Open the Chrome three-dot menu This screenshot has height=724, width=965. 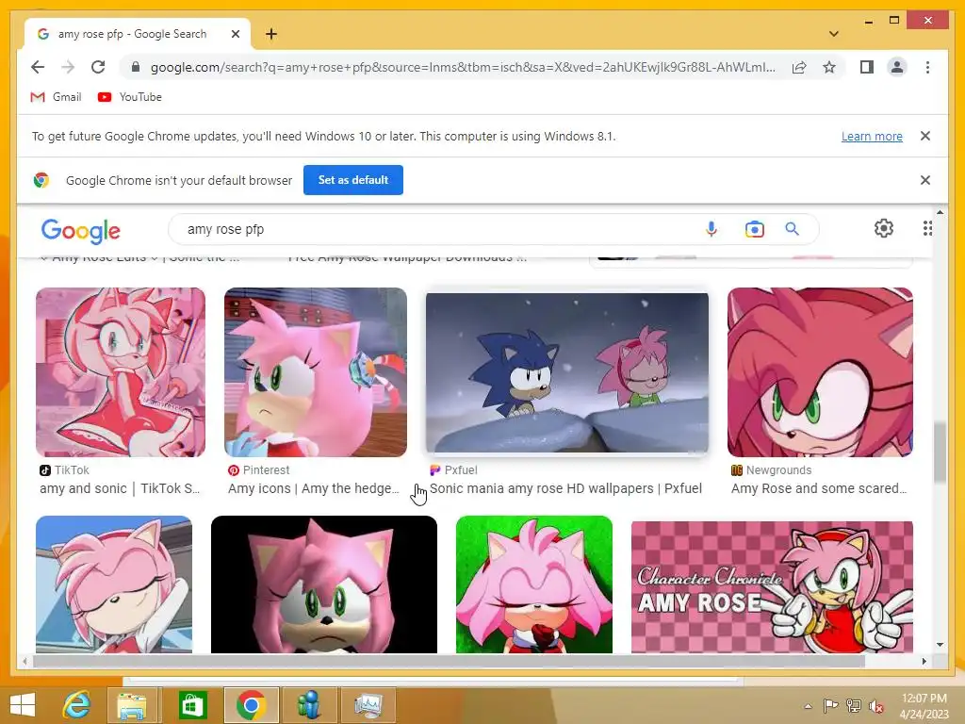click(927, 67)
